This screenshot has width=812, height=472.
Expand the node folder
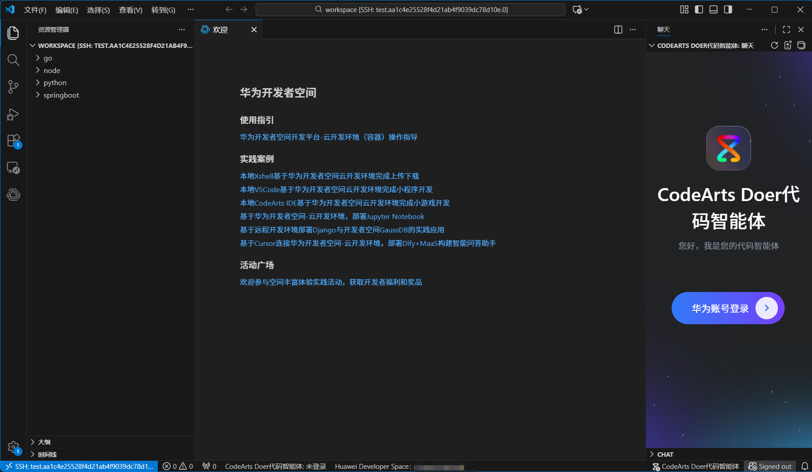(x=111, y=70)
